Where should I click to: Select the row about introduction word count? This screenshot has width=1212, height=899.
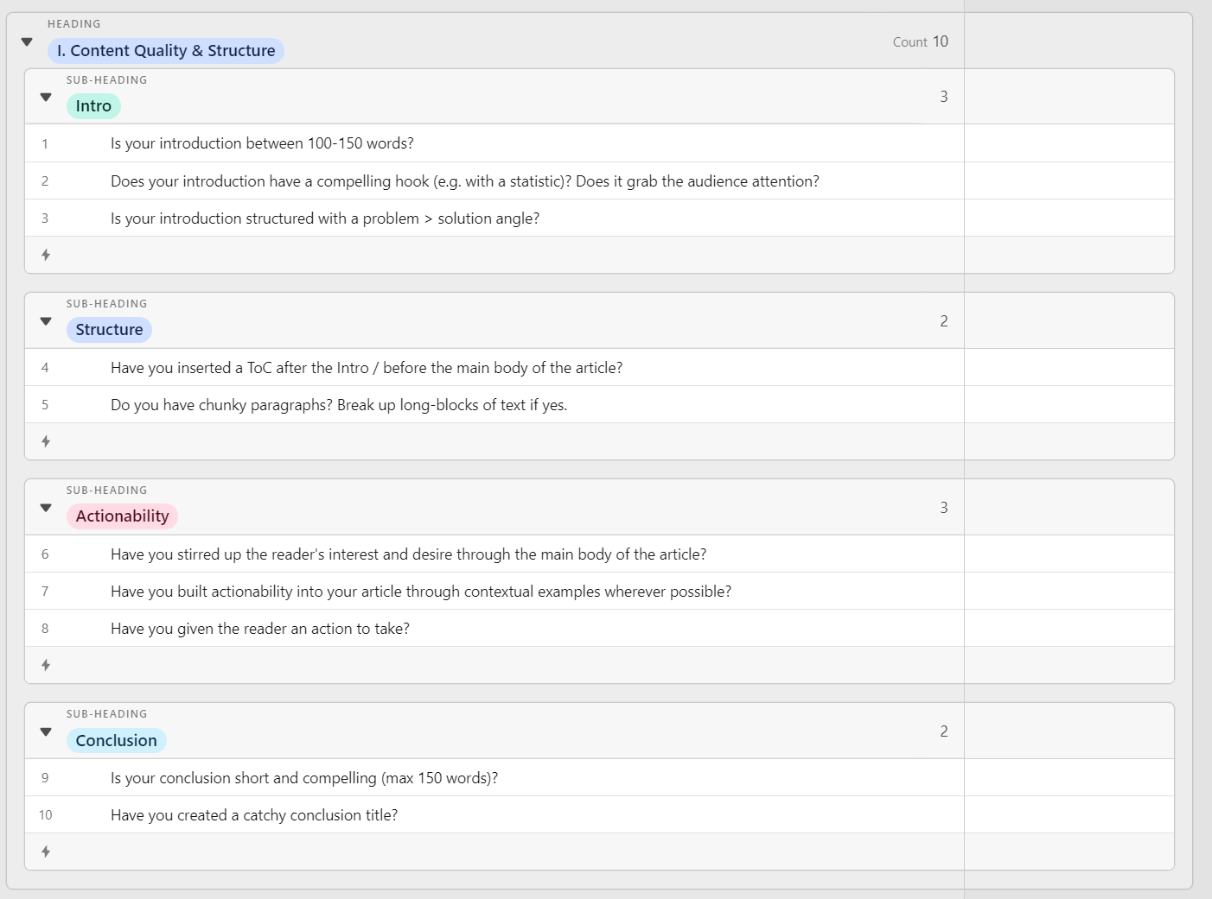coord(262,143)
